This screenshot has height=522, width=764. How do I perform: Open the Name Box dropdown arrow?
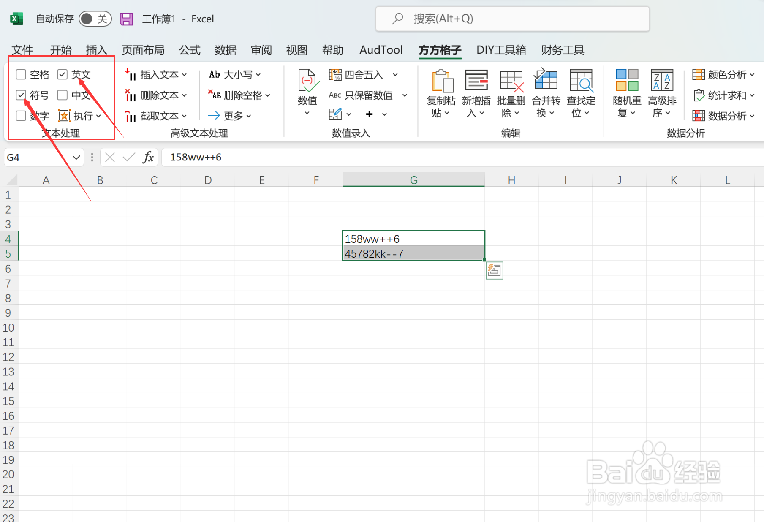click(x=76, y=158)
